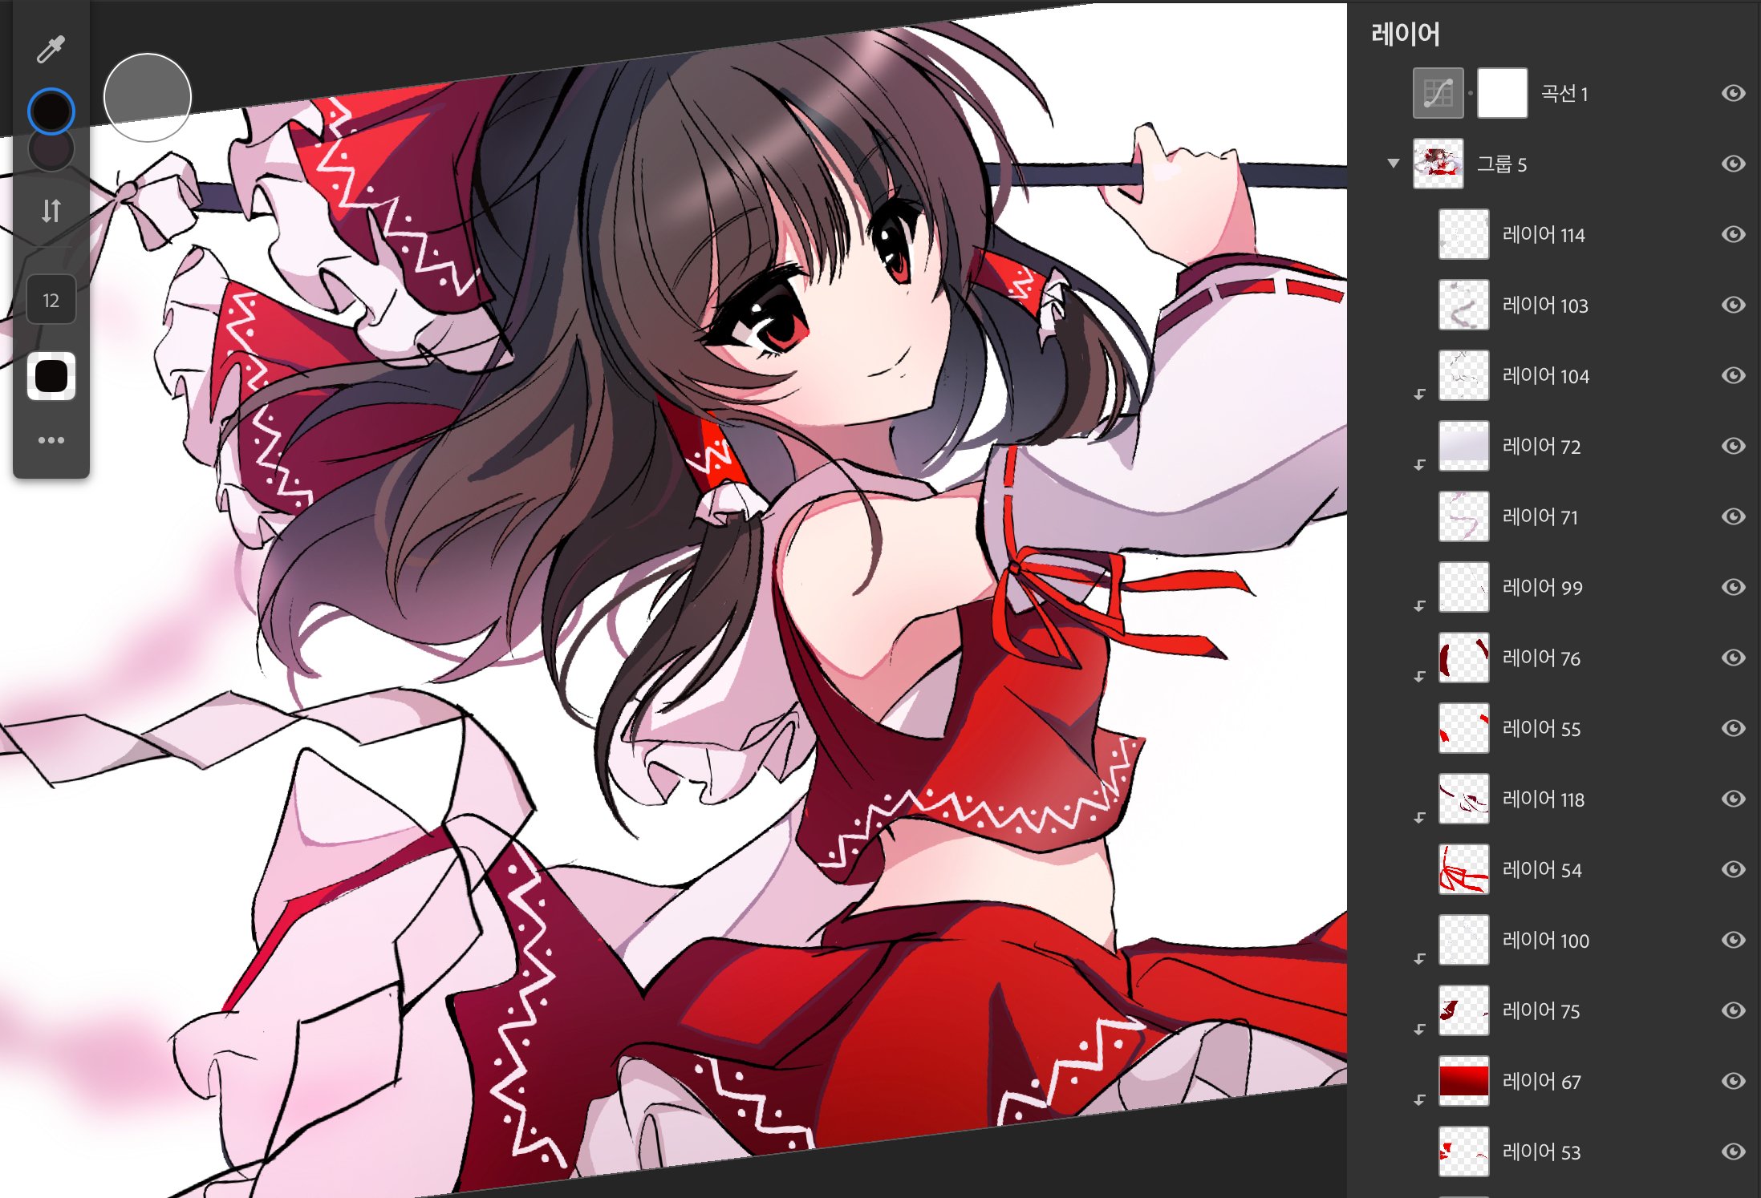Select the 레이어 72 layer
Viewport: 1761px width, 1198px height.
tap(1541, 447)
